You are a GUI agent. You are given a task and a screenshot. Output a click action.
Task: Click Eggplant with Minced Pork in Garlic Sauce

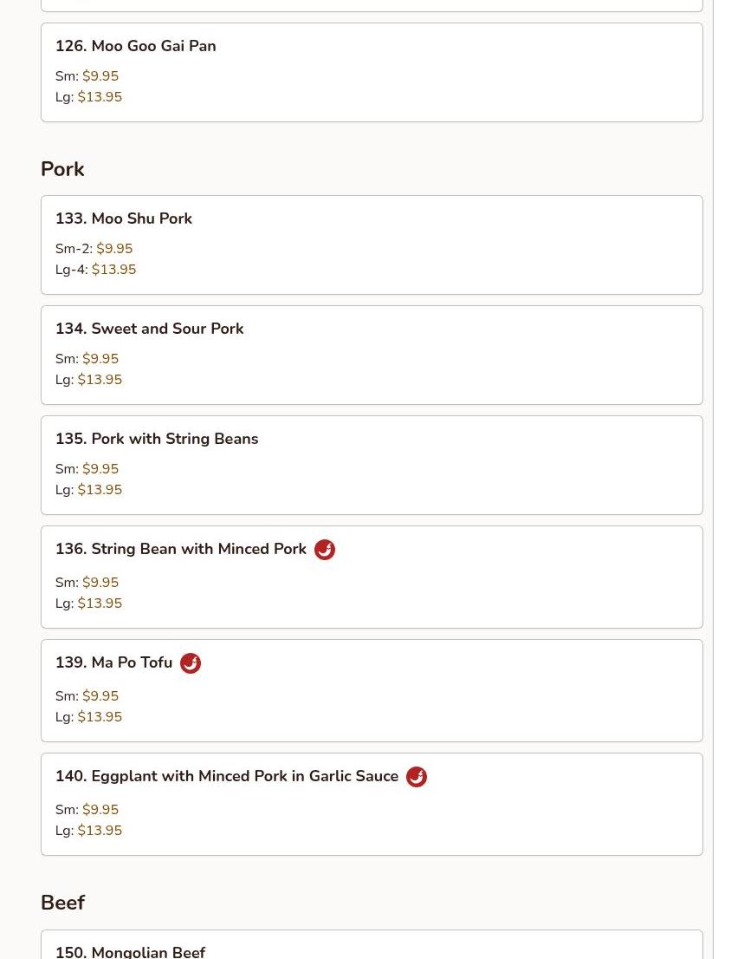(227, 776)
